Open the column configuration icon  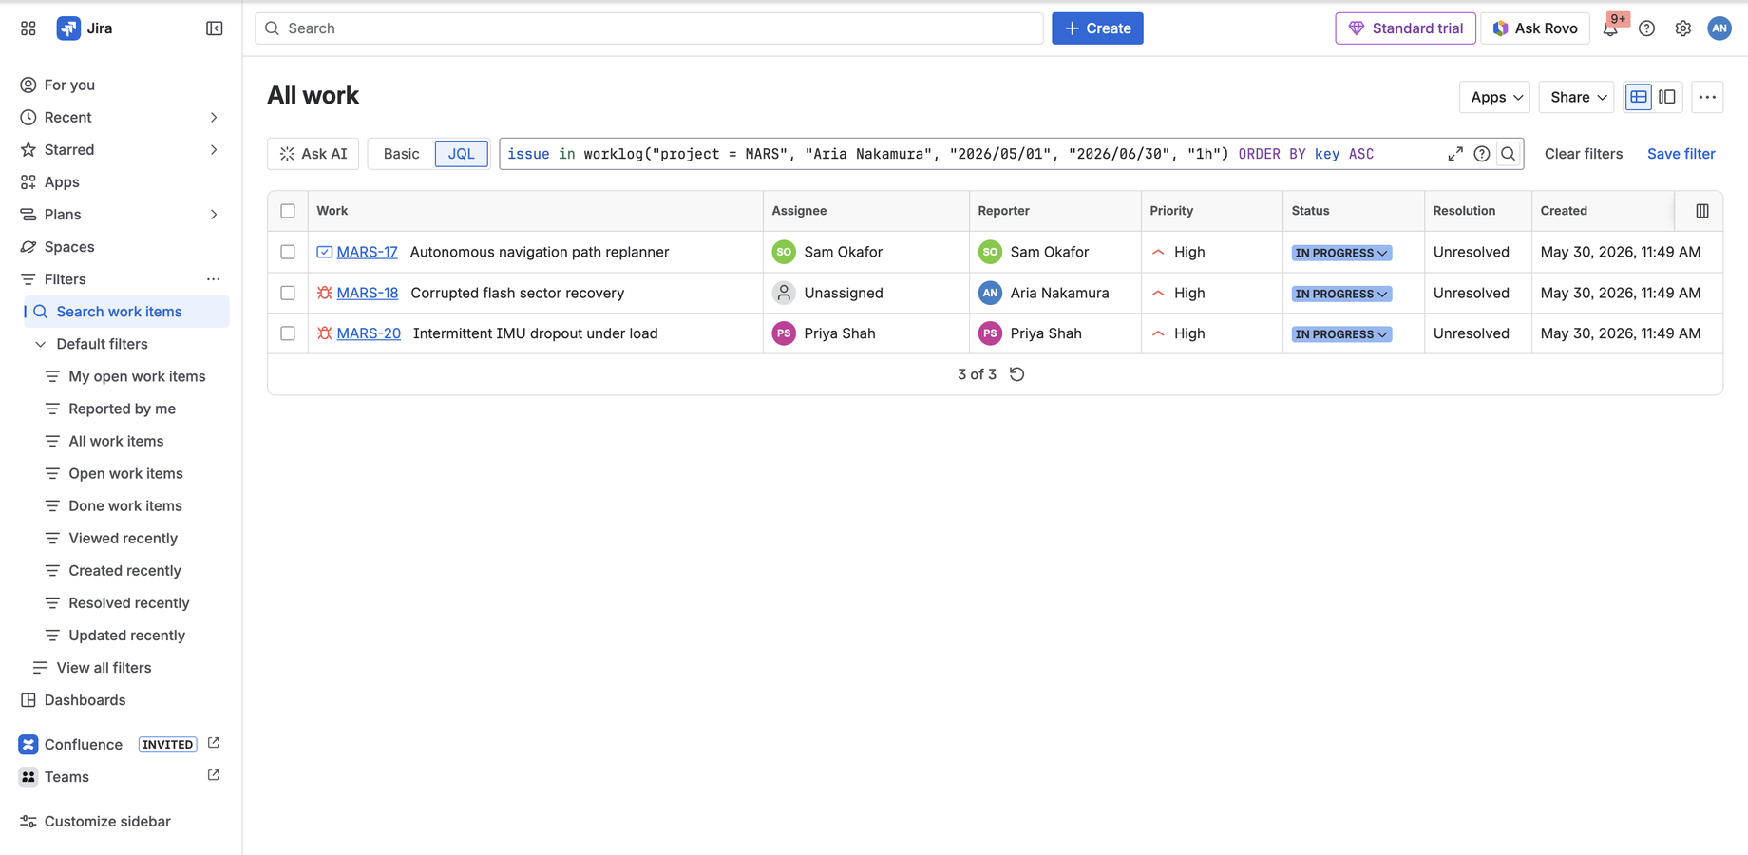pos(1702,211)
